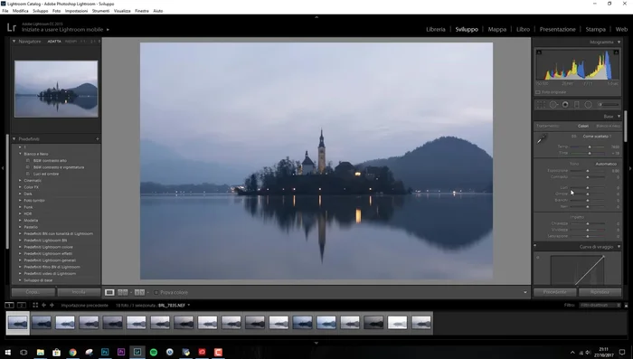The width and height of the screenshot is (633, 359).
Task: Select Bianco e nero treatment
Action: 608,126
